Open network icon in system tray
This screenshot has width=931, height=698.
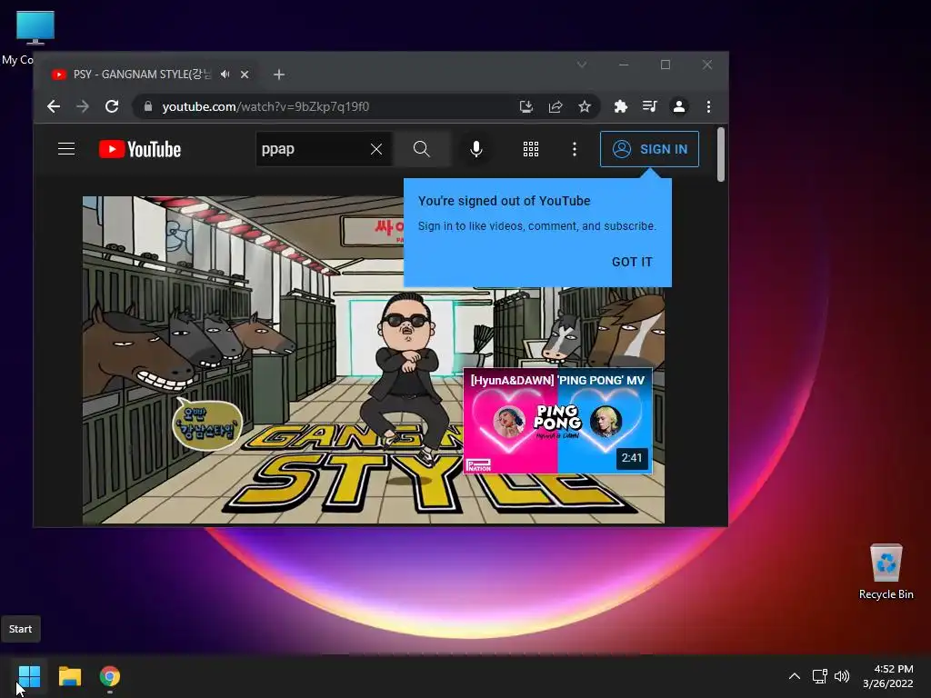tap(820, 676)
